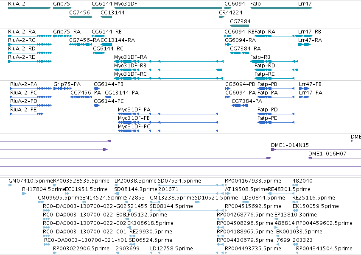Select EST RE29930.5prime
The image size is (361, 255).
click(132, 236)
